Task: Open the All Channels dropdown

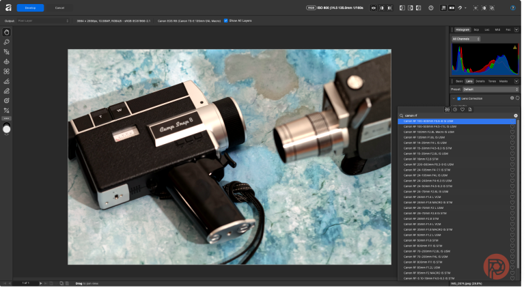Action: pyautogui.click(x=466, y=39)
